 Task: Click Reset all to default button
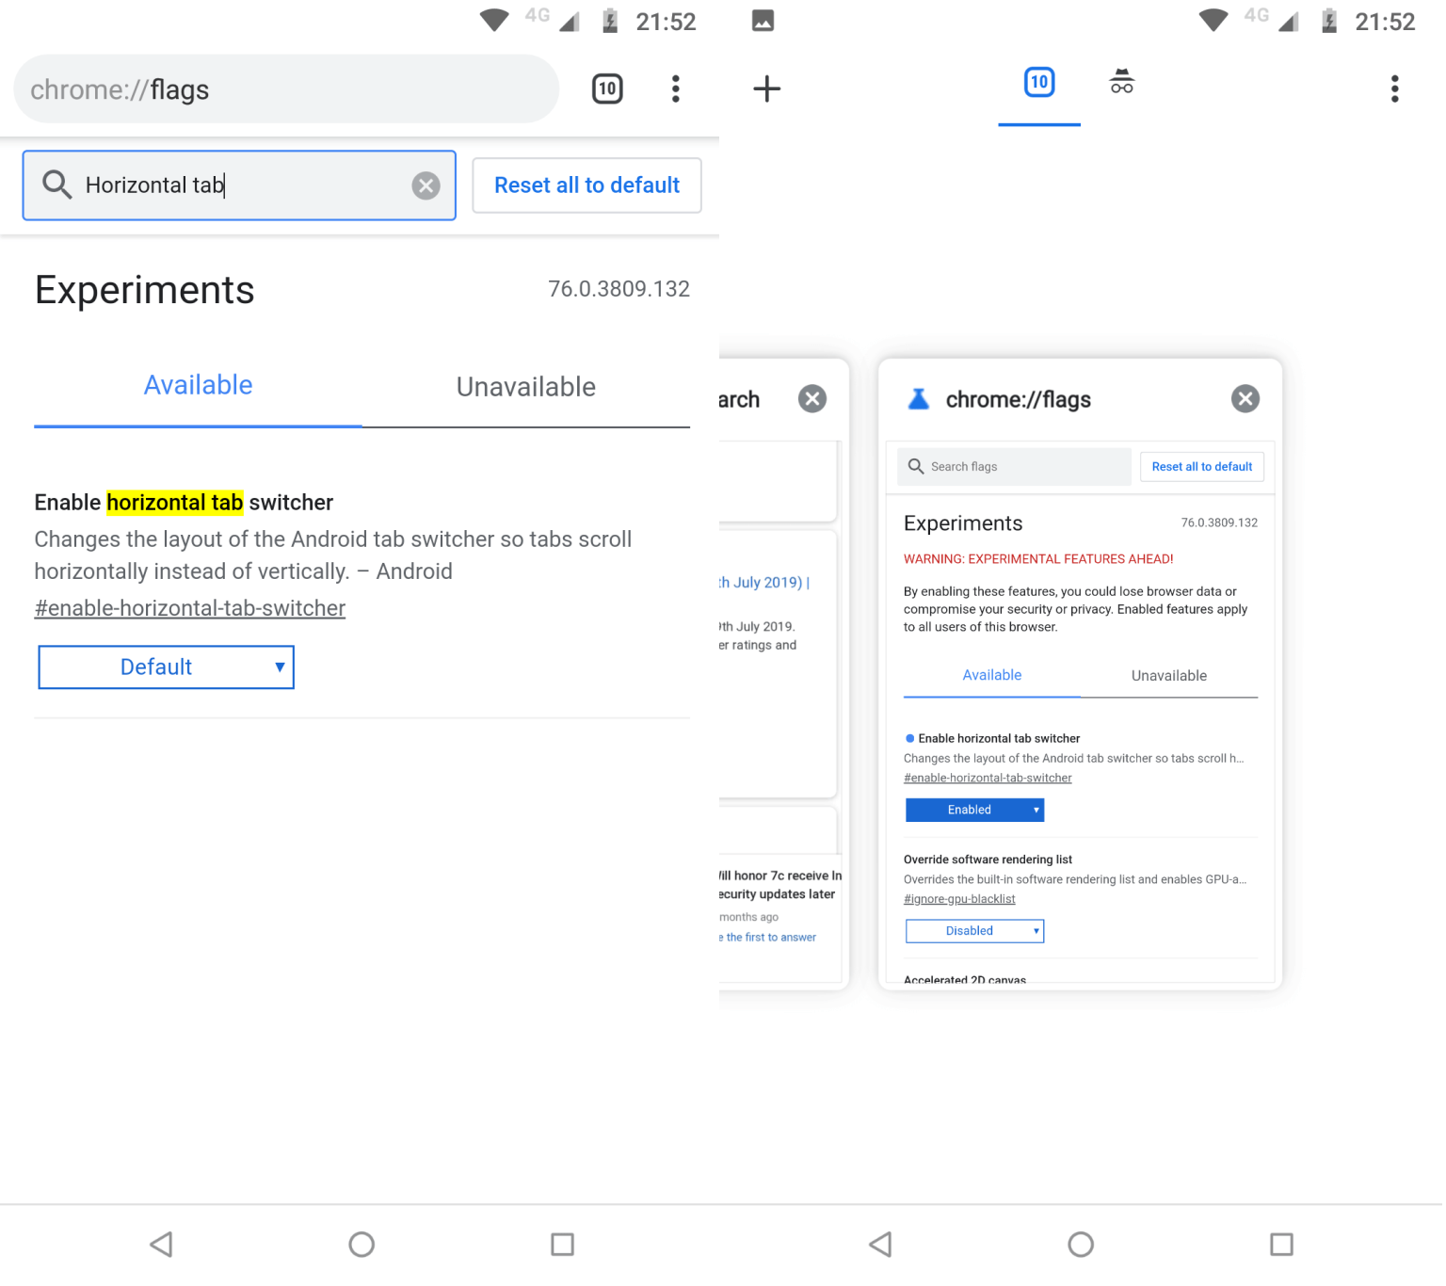point(586,185)
